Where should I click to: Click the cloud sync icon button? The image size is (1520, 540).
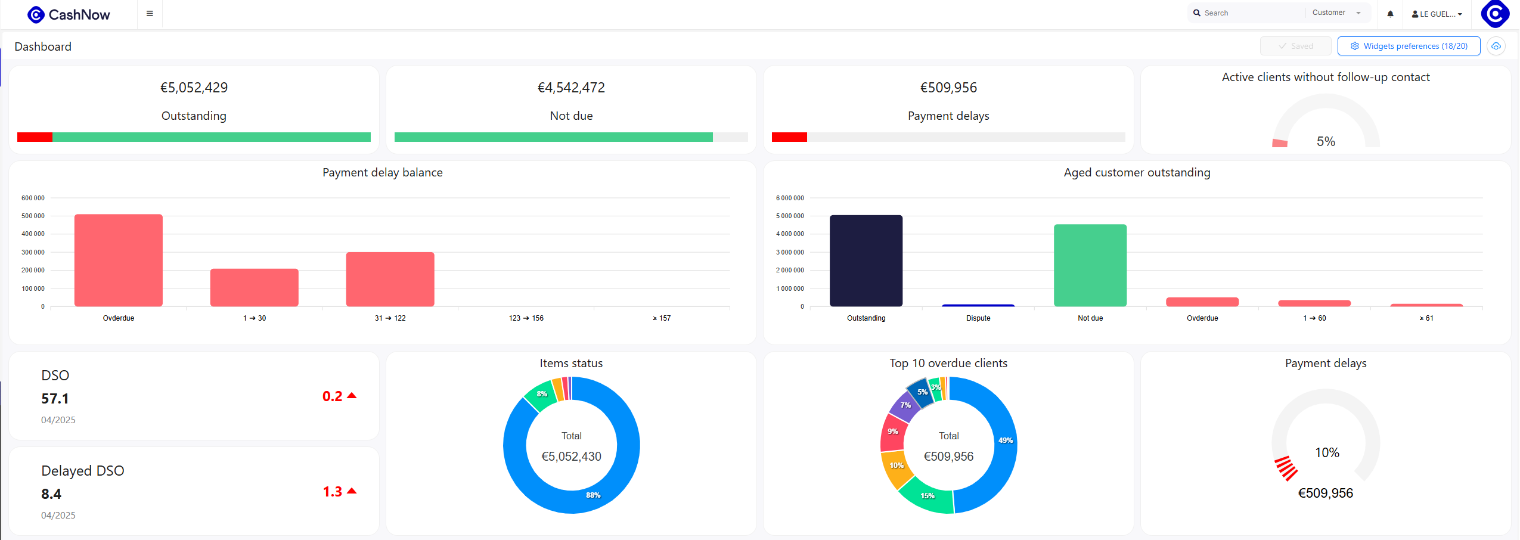click(1496, 46)
